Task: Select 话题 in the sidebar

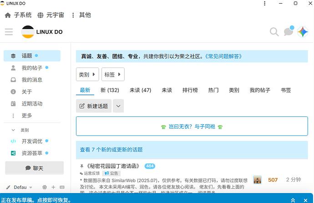Action: tap(32, 56)
